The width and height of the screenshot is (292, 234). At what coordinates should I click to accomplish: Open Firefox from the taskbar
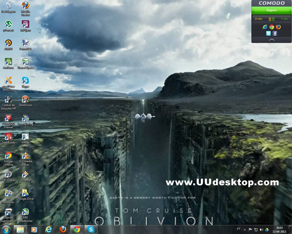(x=63, y=230)
